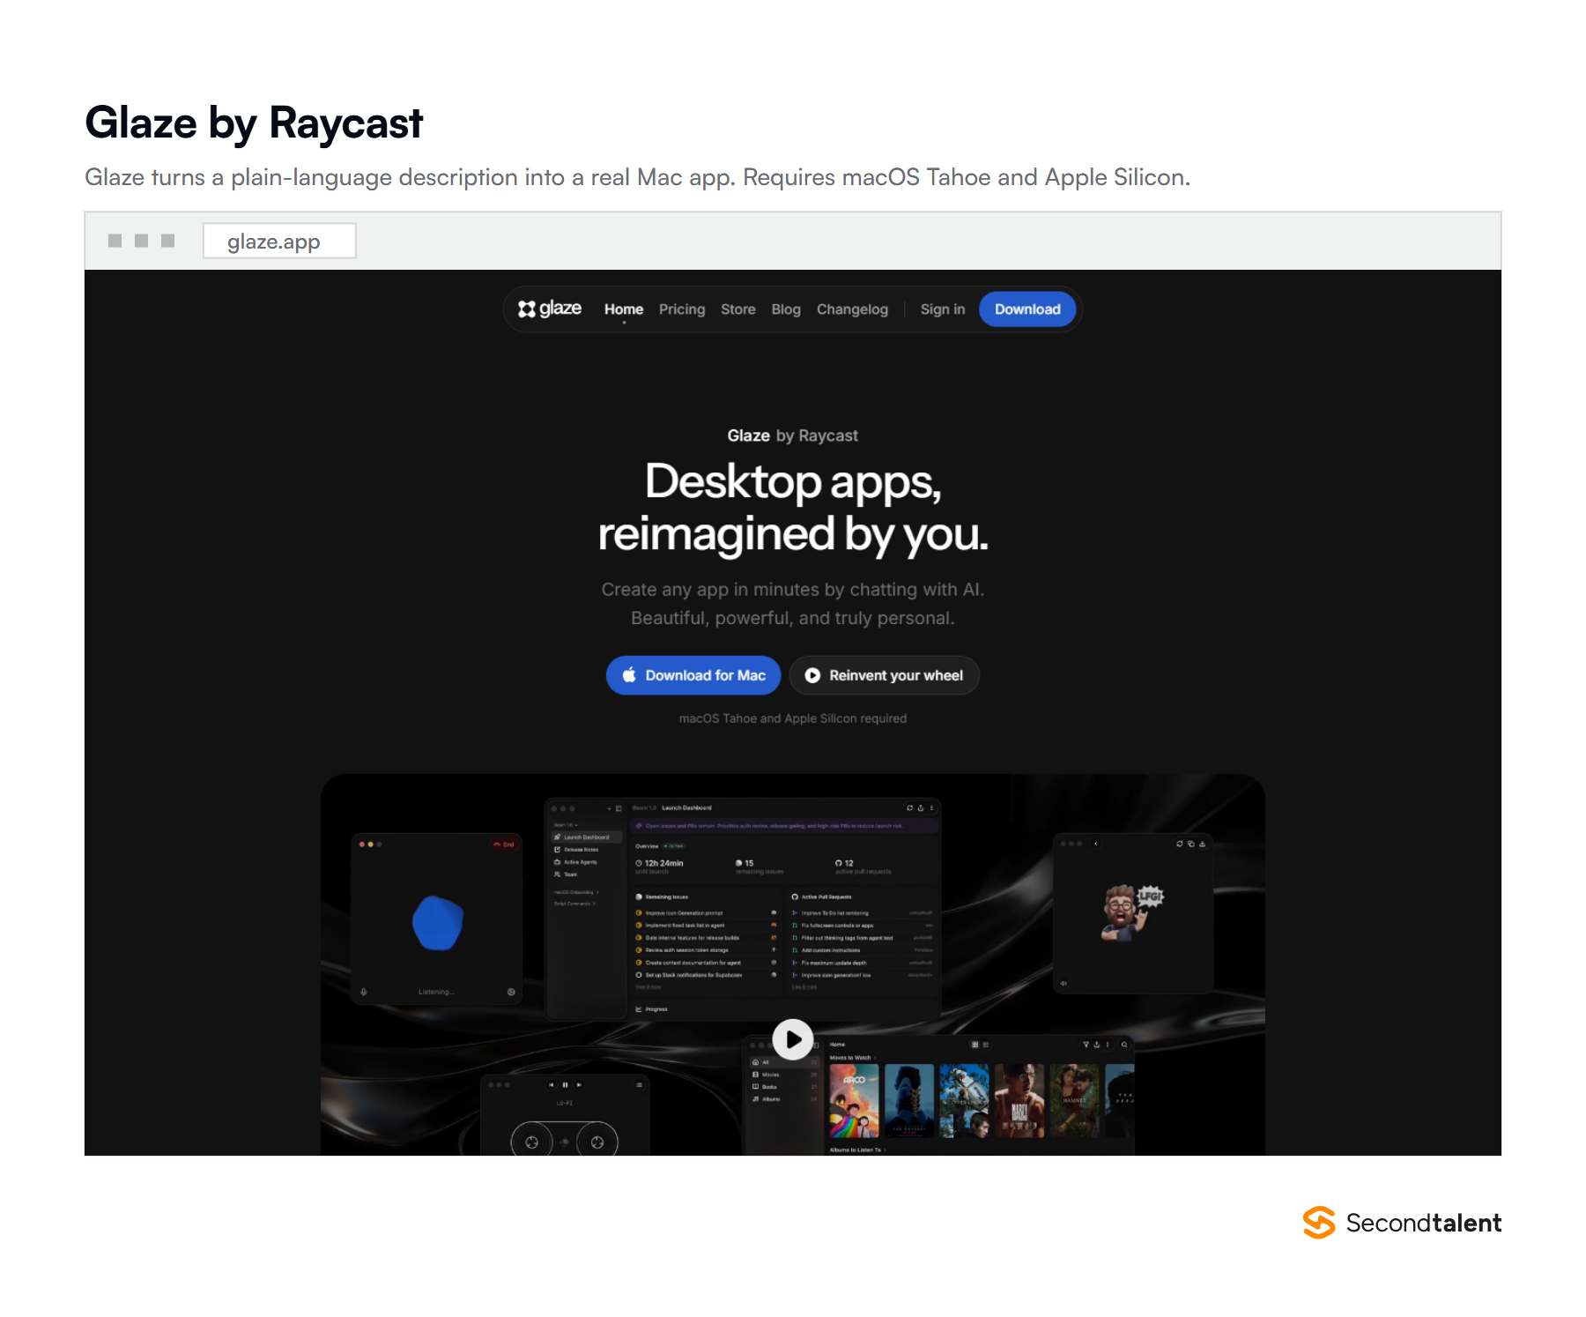Click the filter icon in media library
The height and width of the screenshot is (1317, 1586).
[1086, 1045]
